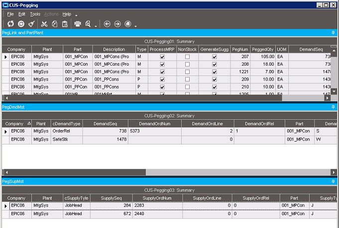The height and width of the screenshot is (228, 339).
Task: Click scroll-right arrow in CUS-Pegging02 grid
Action: [334, 172]
